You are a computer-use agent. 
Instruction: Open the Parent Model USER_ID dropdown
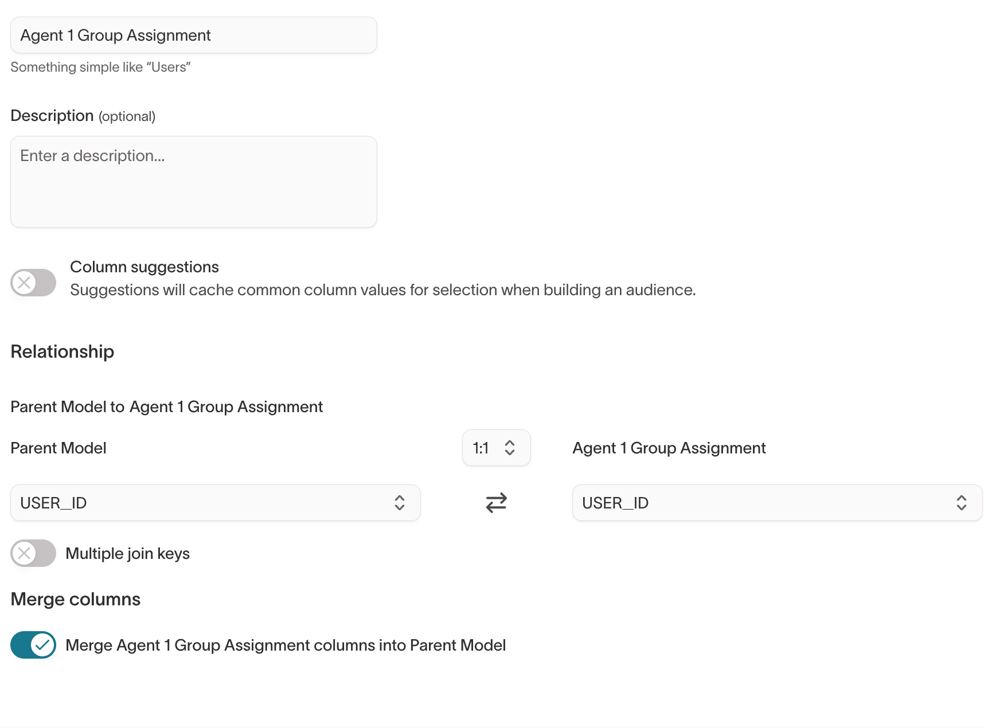215,503
